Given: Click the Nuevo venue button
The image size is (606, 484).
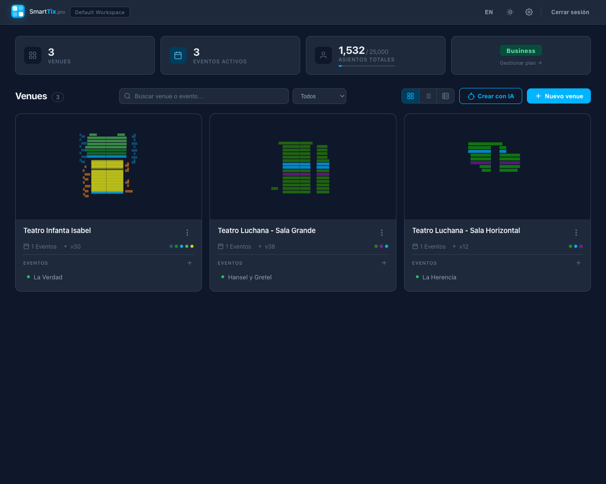Looking at the screenshot, I should (x=559, y=95).
